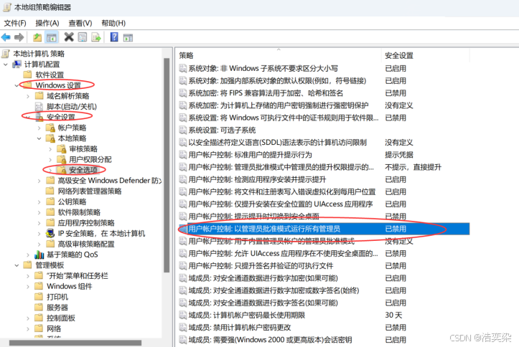Open the 文件(F) menu
The height and width of the screenshot is (347, 519).
15,23
